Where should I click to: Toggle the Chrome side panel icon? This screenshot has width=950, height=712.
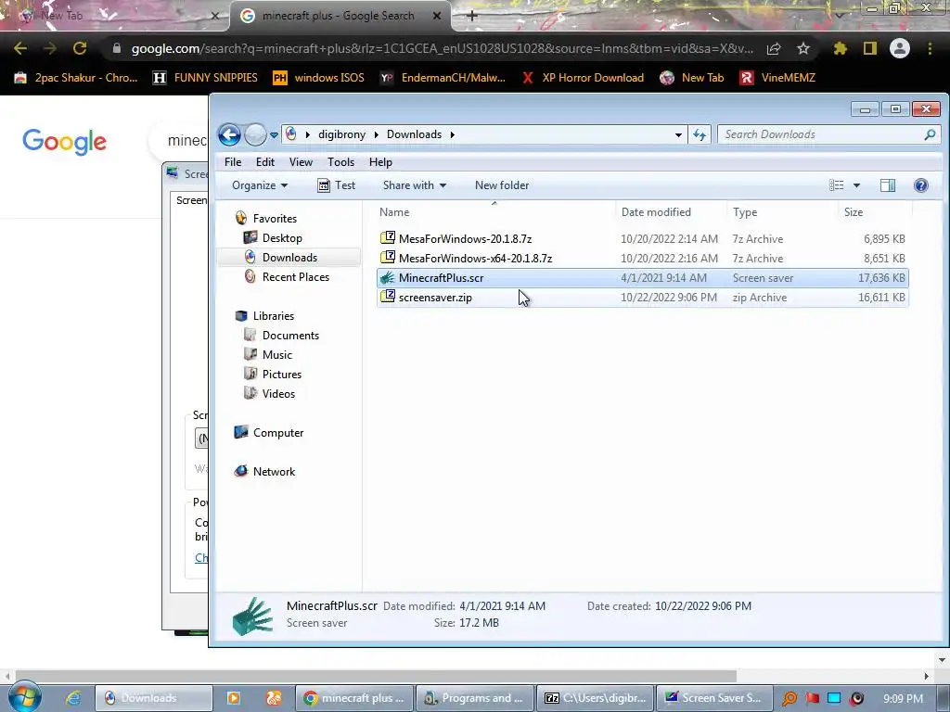[x=870, y=48]
